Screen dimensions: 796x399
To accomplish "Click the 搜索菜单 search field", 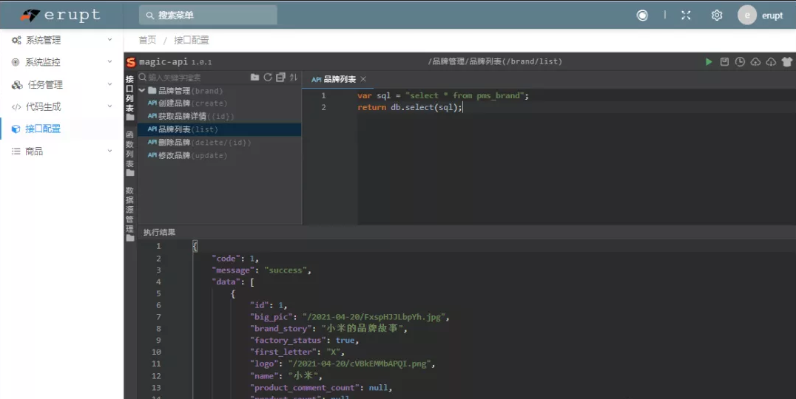I will 208,16.
